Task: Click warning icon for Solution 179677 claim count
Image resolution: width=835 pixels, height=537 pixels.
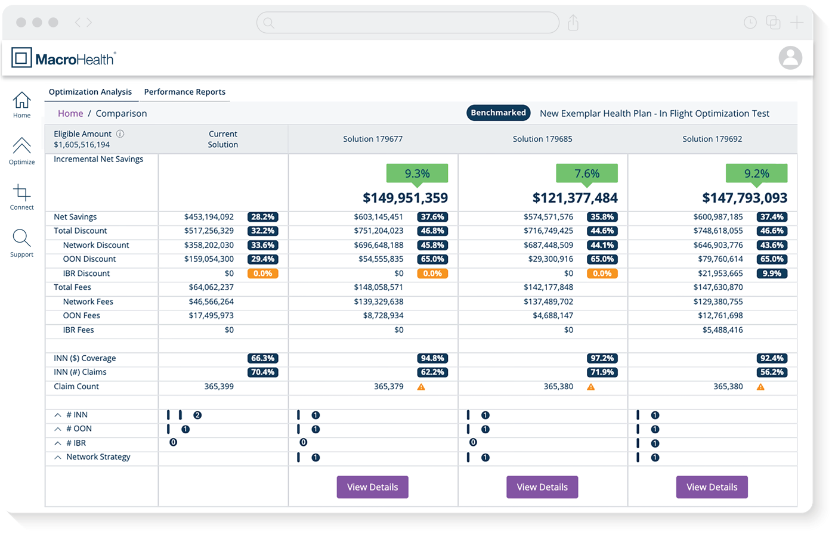Action: (x=421, y=387)
